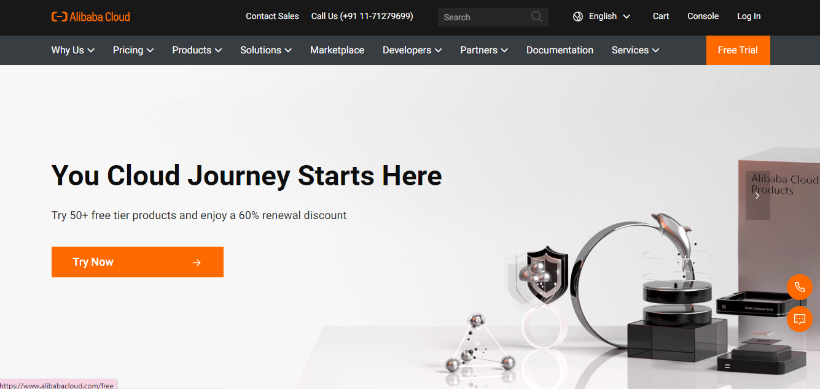Click the search magnifier icon
The image size is (820, 389).
click(x=537, y=17)
